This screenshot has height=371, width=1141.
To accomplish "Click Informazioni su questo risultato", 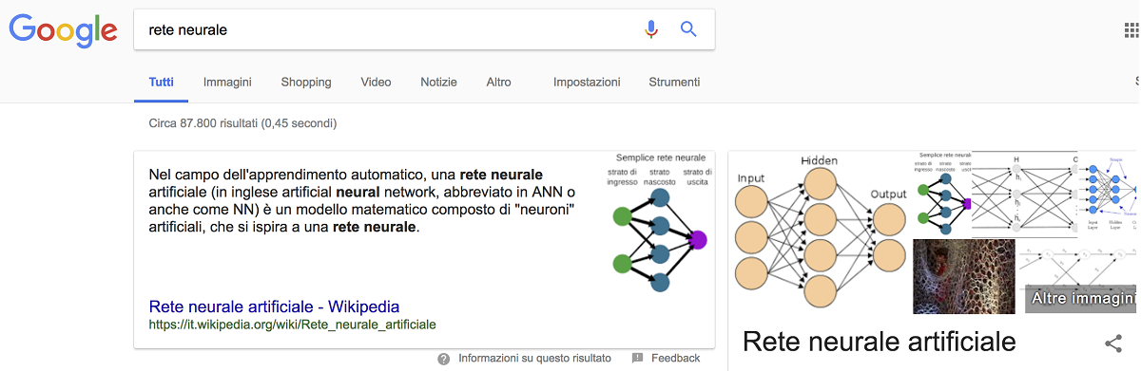I will (534, 359).
